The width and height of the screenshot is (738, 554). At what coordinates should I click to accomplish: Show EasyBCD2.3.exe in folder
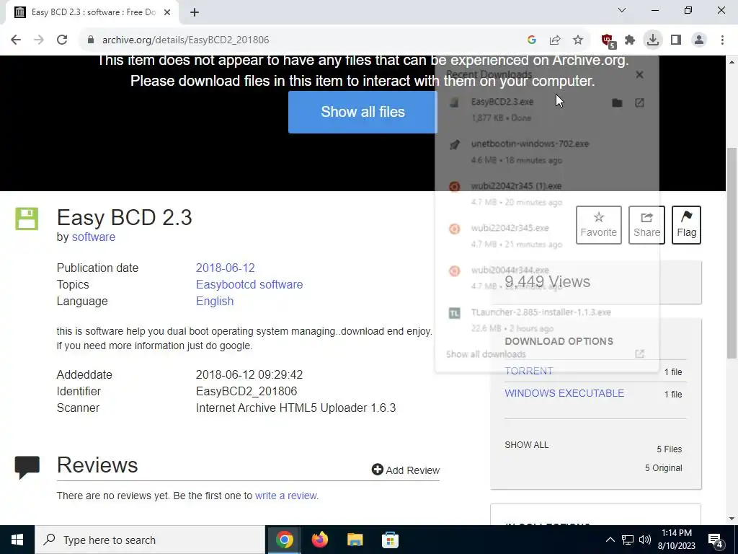click(617, 102)
